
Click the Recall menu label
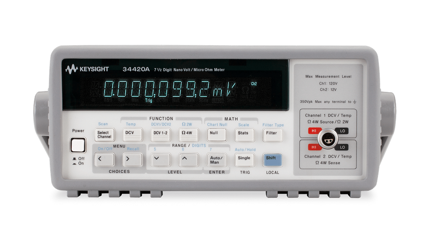[x=133, y=149]
